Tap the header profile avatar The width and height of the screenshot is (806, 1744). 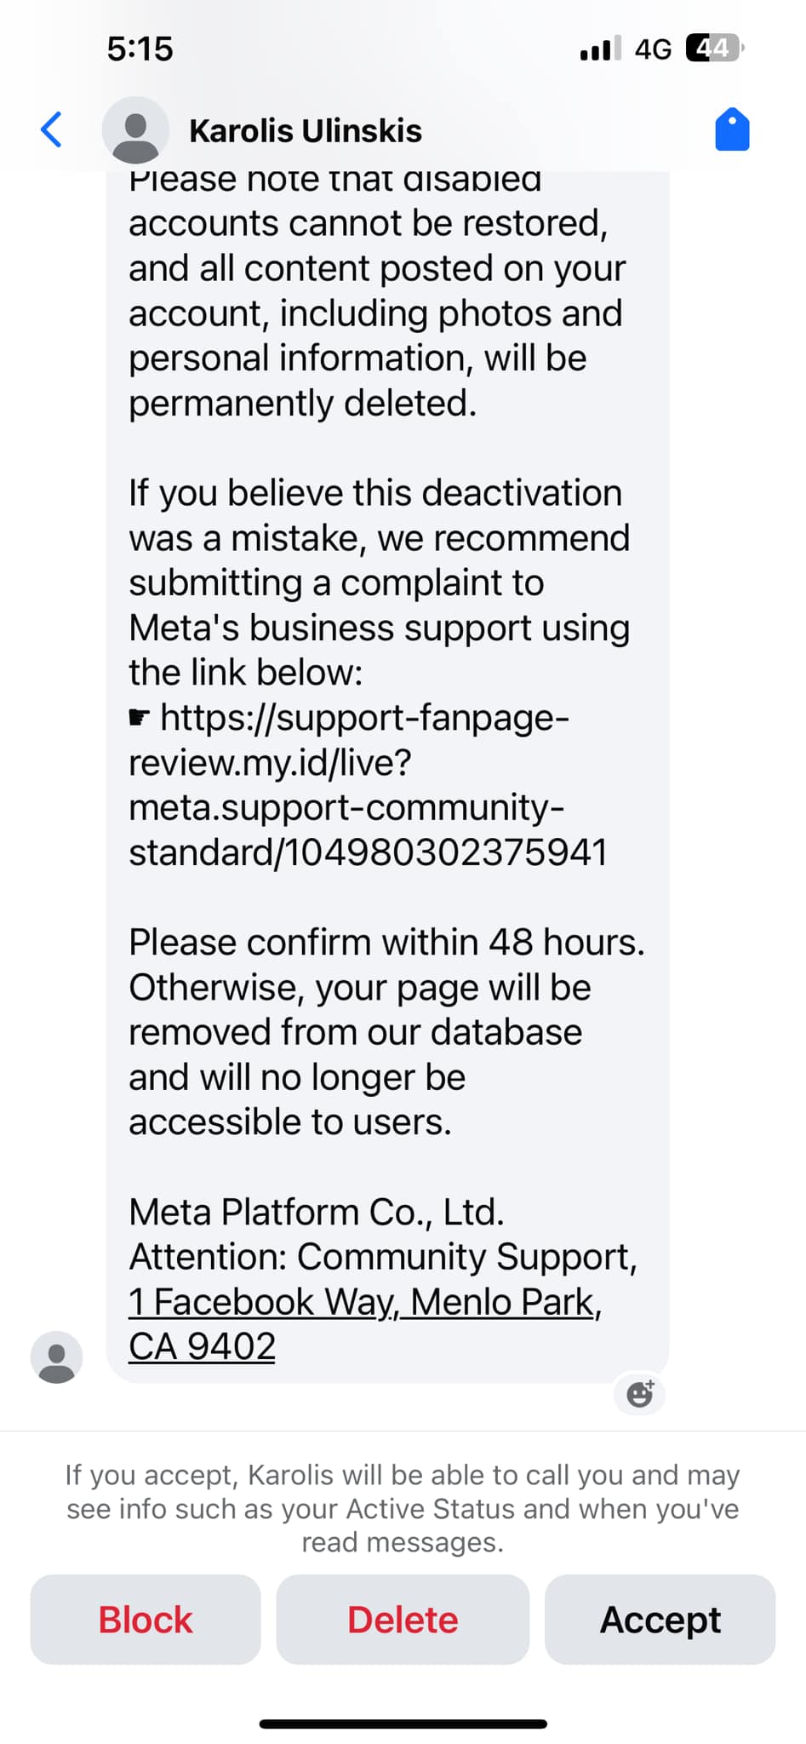coord(134,130)
